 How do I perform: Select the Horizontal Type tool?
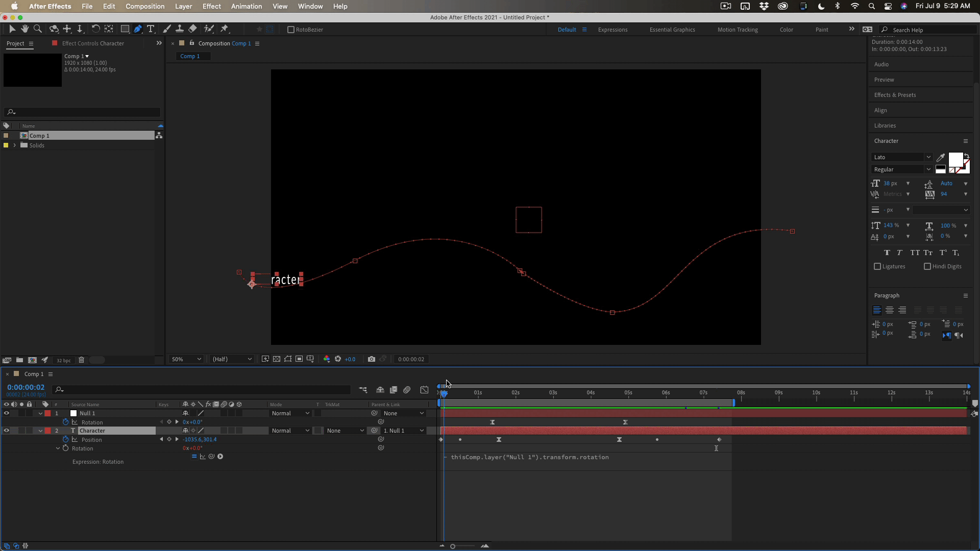[x=151, y=29]
